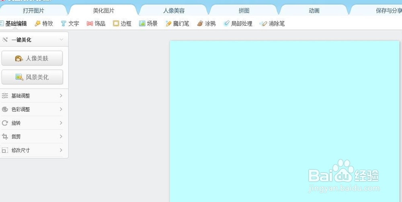Select the 拼图 tab
The height and width of the screenshot is (202, 402).
point(244,11)
